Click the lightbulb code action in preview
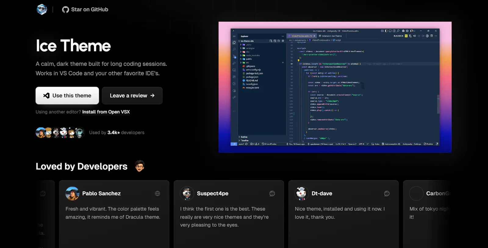 tap(299, 60)
